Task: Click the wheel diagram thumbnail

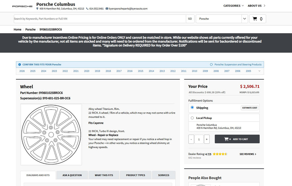Action: [51, 134]
